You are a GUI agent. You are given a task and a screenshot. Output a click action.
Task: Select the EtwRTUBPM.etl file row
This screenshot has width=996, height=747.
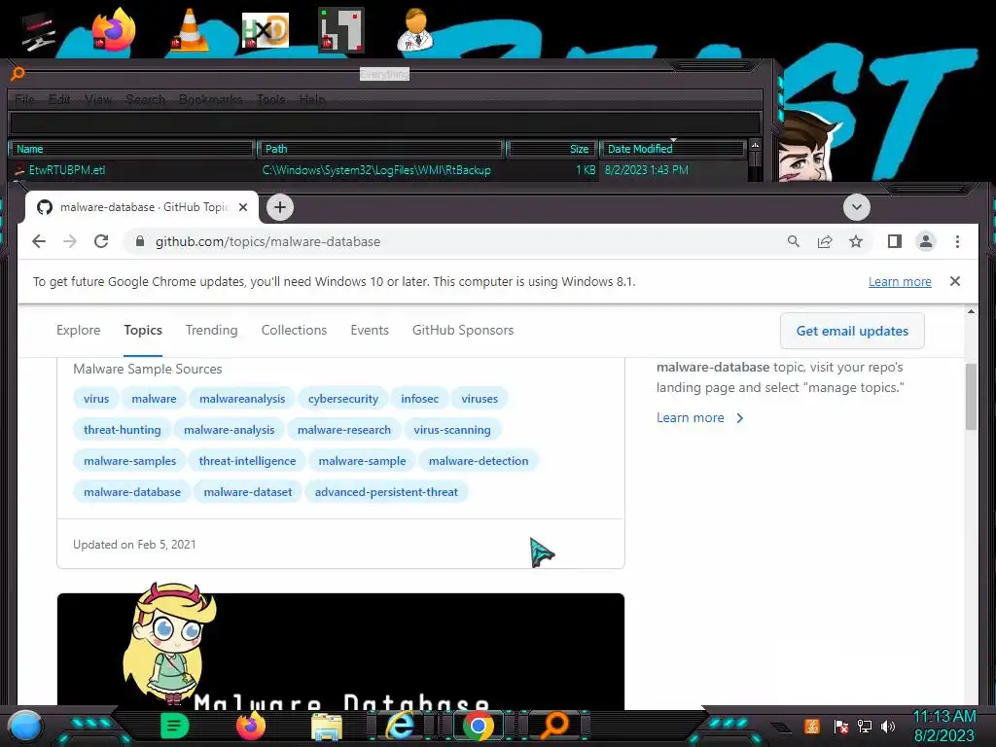[x=378, y=170]
